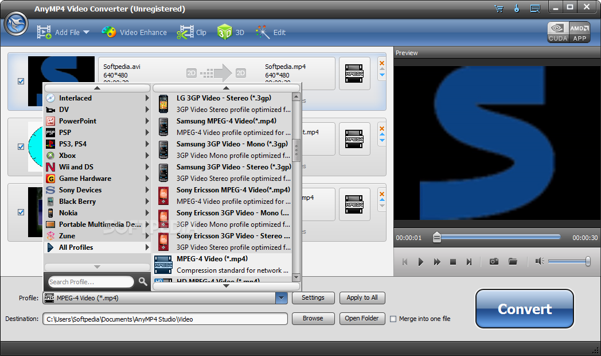Mute the preview volume speaker icon
601x356 pixels.
point(540,262)
